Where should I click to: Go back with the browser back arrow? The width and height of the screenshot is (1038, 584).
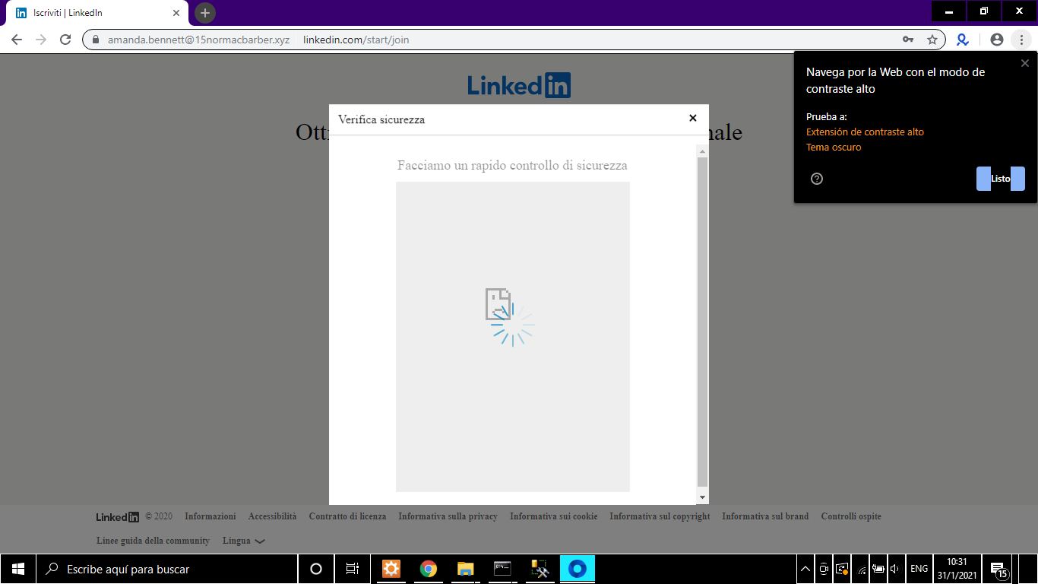click(17, 40)
